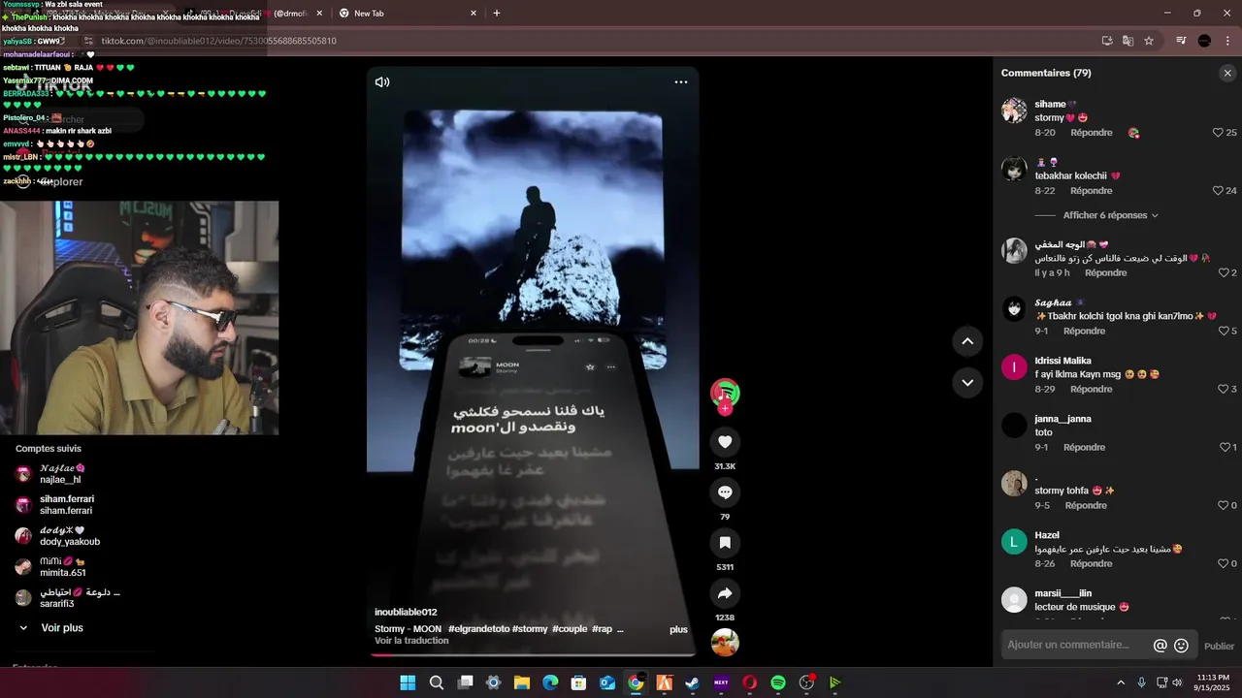Expand 'Voir plus' followed accounts
Viewport: 1242px width, 698px height.
click(51, 628)
